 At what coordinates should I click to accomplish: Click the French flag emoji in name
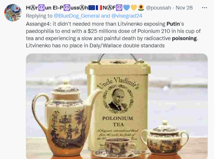point(99,8)
